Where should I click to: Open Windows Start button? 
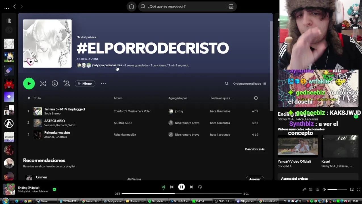pos(5,201)
